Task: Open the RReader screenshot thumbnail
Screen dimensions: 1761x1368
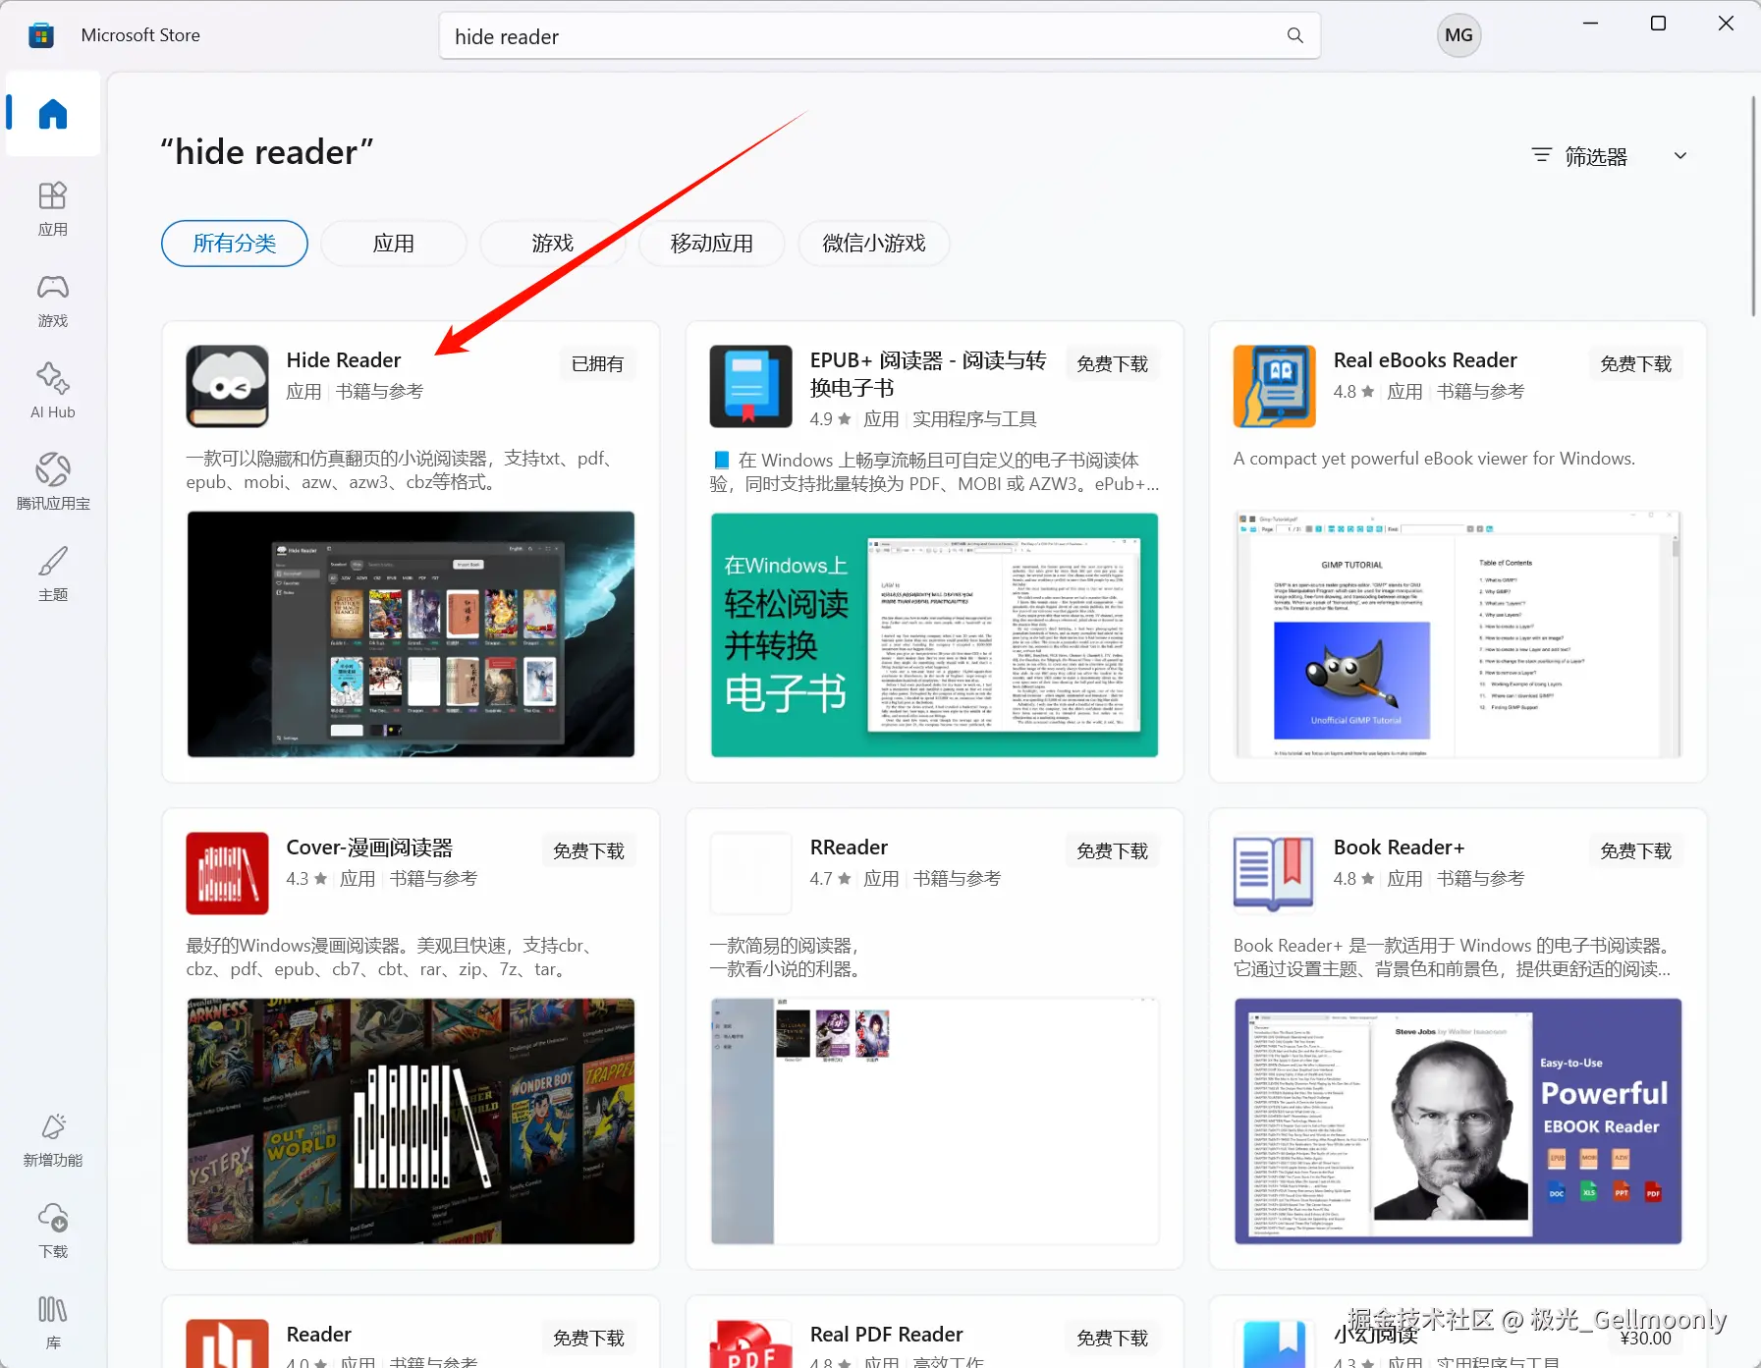Action: [934, 1121]
